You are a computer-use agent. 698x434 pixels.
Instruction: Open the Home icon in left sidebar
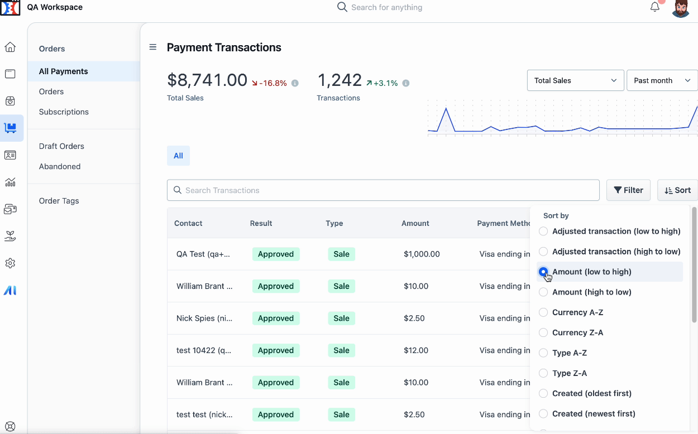(10, 47)
